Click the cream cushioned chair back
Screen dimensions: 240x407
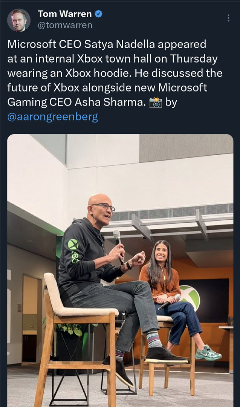tap(52, 293)
